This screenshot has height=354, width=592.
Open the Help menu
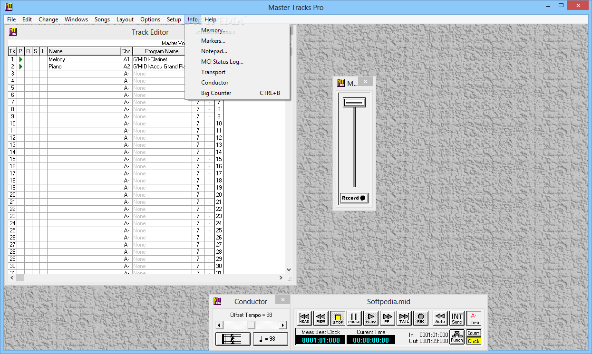[210, 19]
